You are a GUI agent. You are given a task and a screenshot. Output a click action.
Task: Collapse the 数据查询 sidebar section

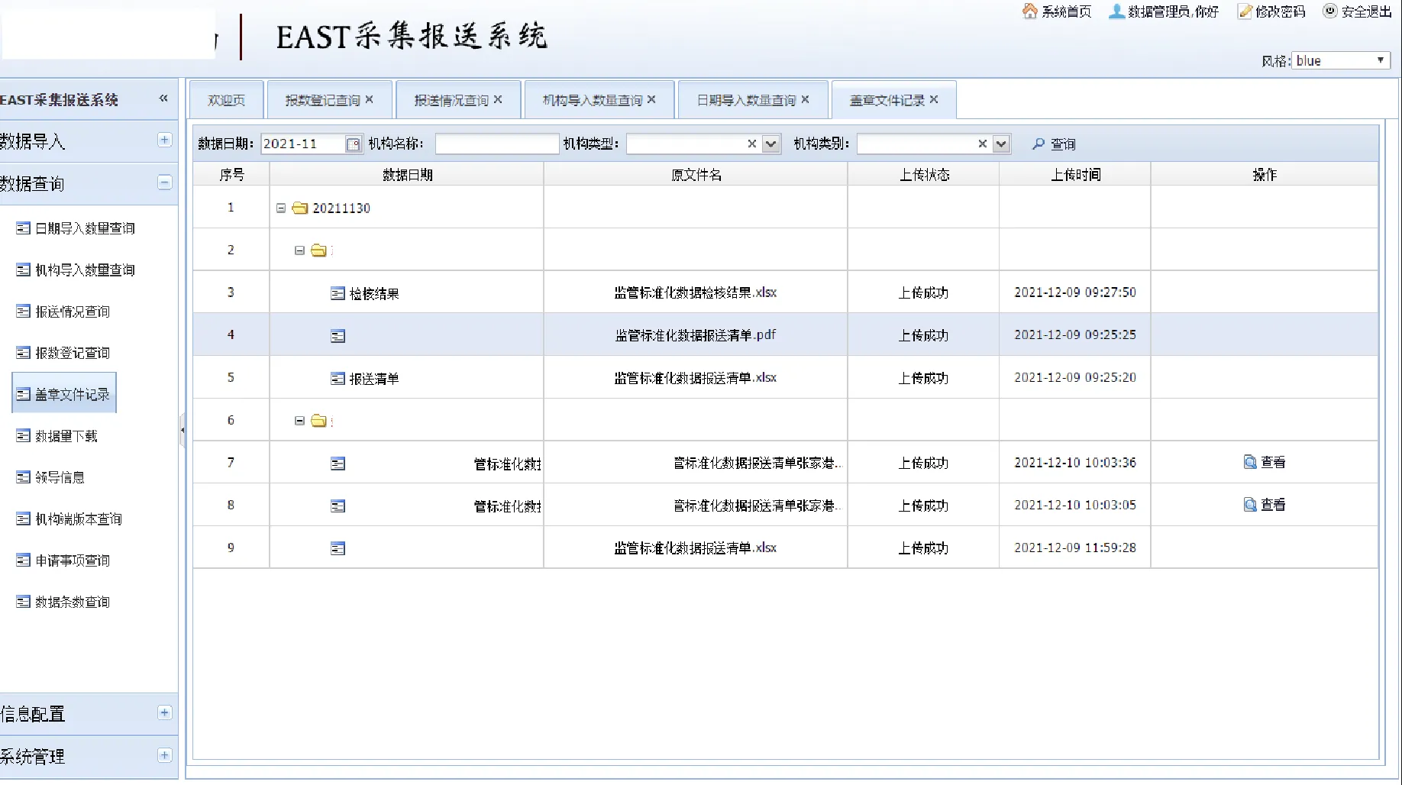pyautogui.click(x=164, y=183)
